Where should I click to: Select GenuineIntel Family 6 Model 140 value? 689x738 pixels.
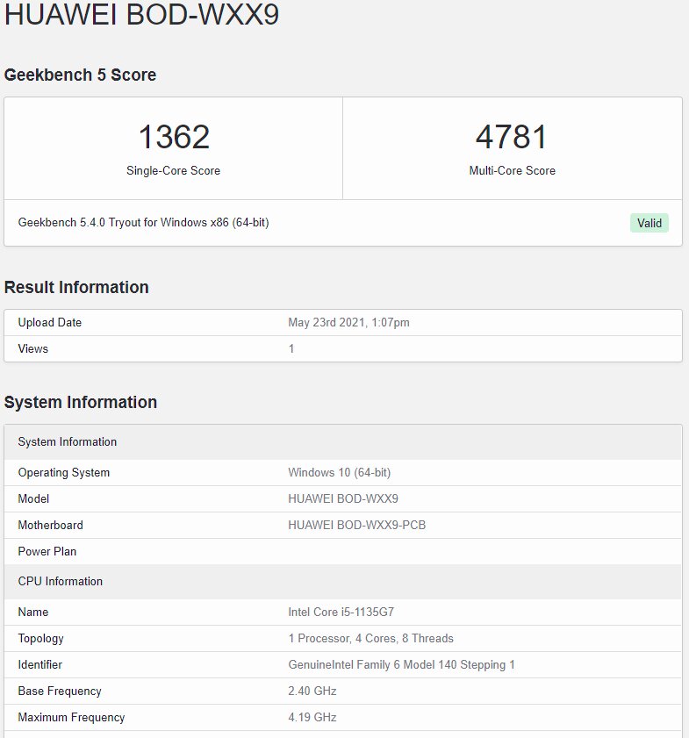pyautogui.click(x=401, y=664)
